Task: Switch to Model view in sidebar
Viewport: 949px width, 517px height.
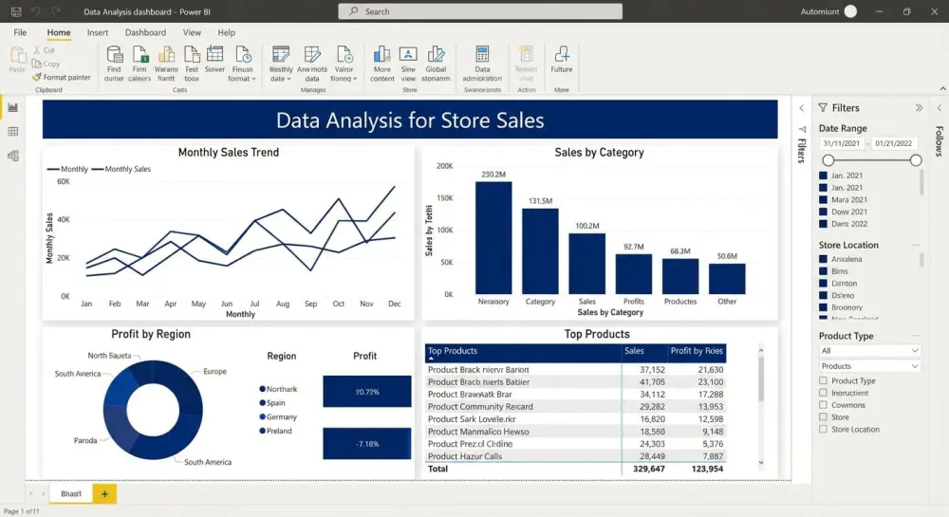Action: coord(12,156)
